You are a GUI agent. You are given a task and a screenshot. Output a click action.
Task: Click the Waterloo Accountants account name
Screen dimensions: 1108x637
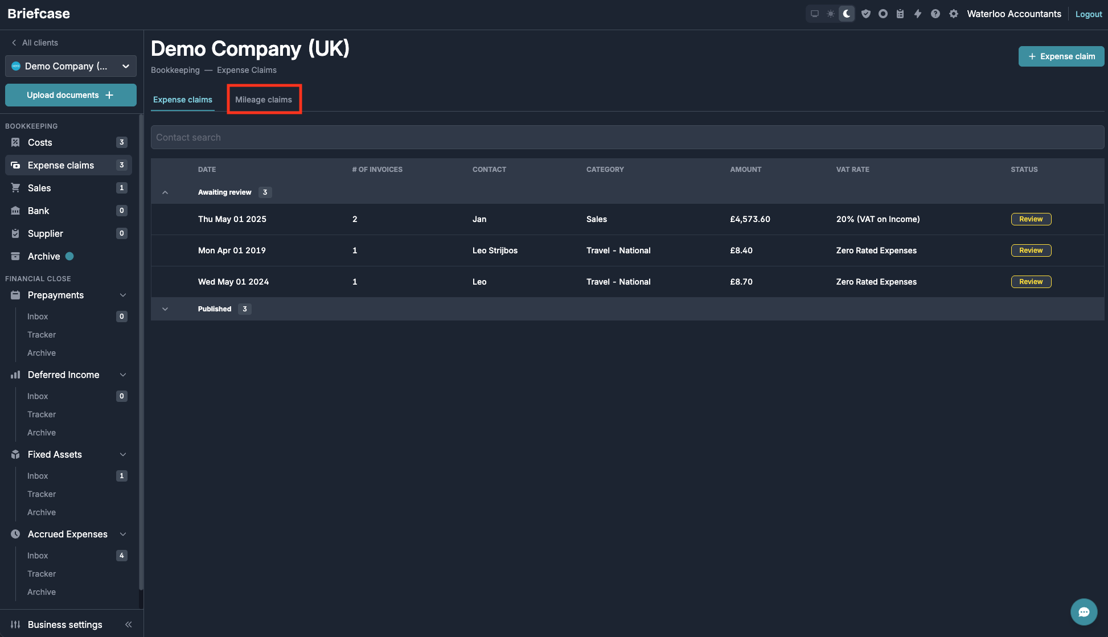1014,14
